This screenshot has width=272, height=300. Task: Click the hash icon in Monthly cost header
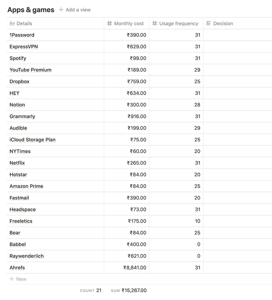click(109, 24)
